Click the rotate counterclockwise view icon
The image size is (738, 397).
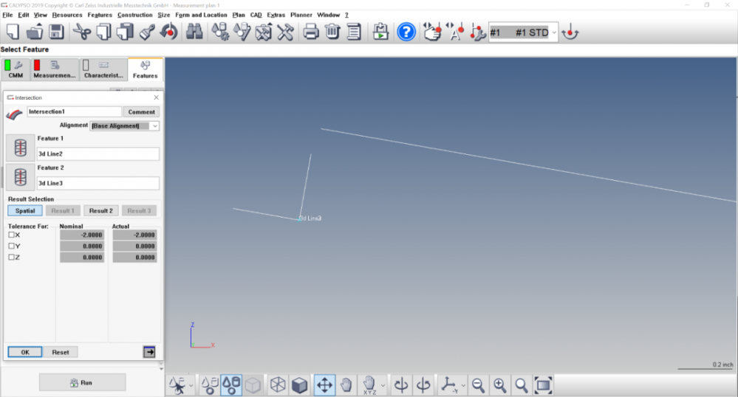click(x=423, y=385)
